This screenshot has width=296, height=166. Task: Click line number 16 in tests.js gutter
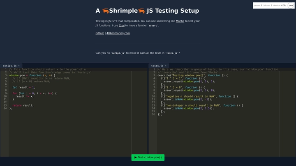[153, 114]
